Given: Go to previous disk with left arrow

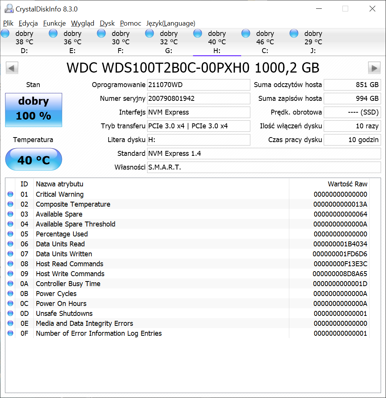Looking at the screenshot, I should click(12, 68).
